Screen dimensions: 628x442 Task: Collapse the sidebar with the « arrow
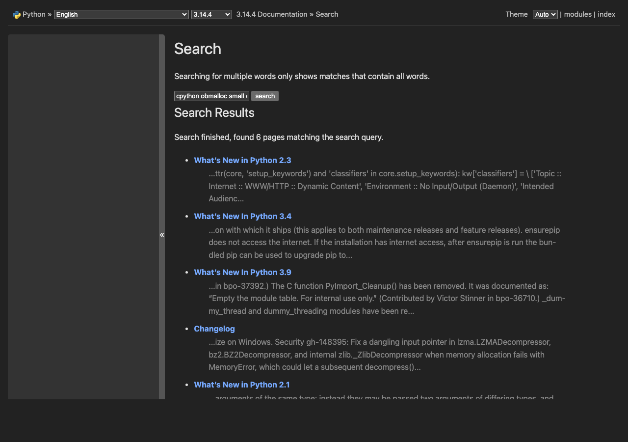coord(162,235)
